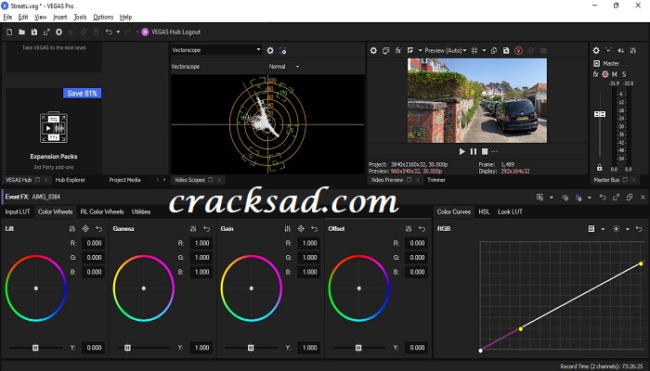Open a project with the folder icon

(x=21, y=32)
